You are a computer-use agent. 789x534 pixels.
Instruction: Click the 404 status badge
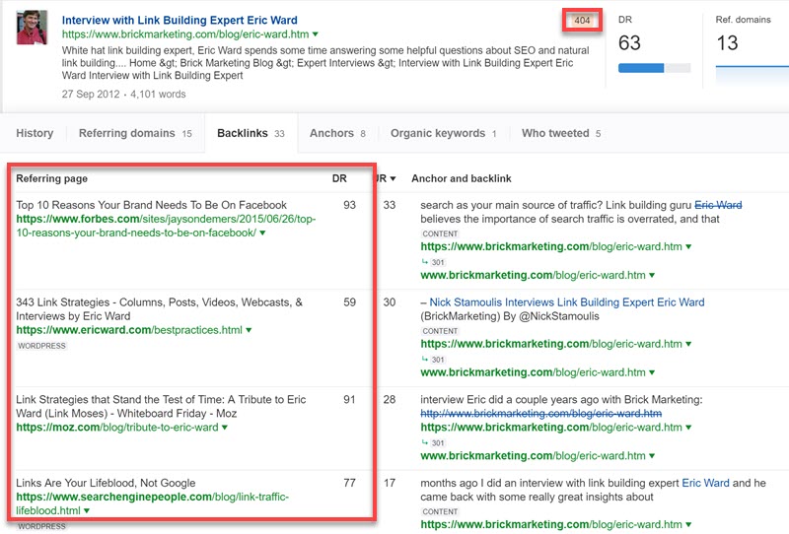click(x=582, y=21)
